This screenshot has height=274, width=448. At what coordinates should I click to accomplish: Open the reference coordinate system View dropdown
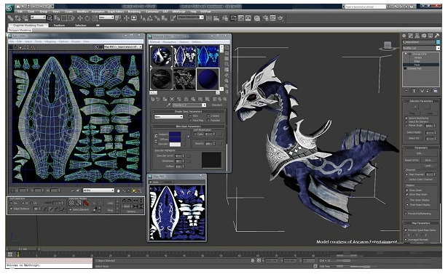106,17
